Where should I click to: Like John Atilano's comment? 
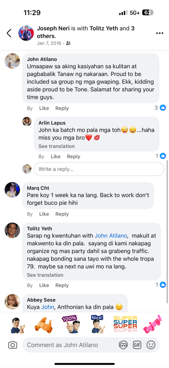click(x=44, y=108)
